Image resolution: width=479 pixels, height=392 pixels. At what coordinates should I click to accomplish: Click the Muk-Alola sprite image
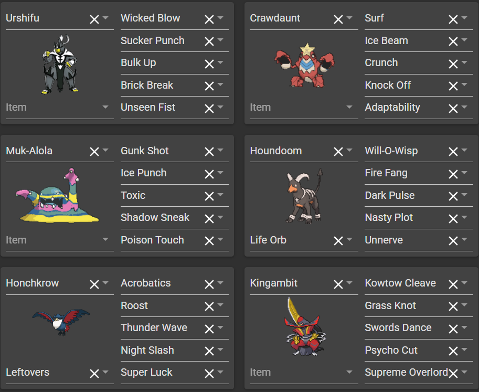click(57, 196)
